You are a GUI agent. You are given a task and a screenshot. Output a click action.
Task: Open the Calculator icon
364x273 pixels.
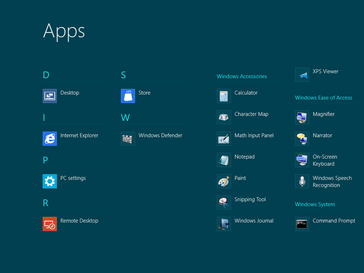pos(224,96)
